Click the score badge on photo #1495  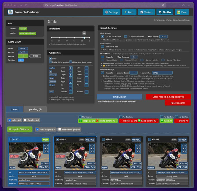tap(90, 139)
